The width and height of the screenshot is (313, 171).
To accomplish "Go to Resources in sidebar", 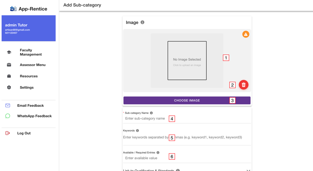I will click(x=29, y=76).
